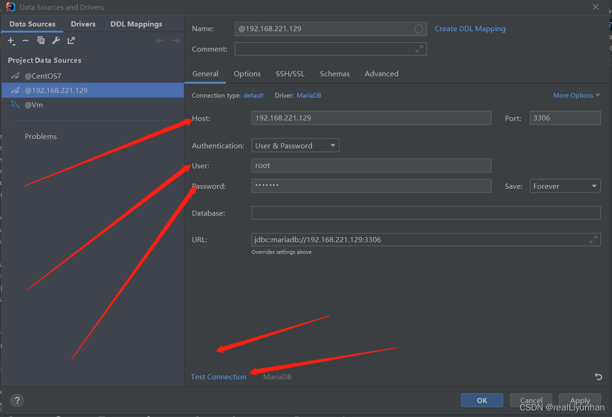
Task: Select the @Vm data source
Action: pos(93,105)
